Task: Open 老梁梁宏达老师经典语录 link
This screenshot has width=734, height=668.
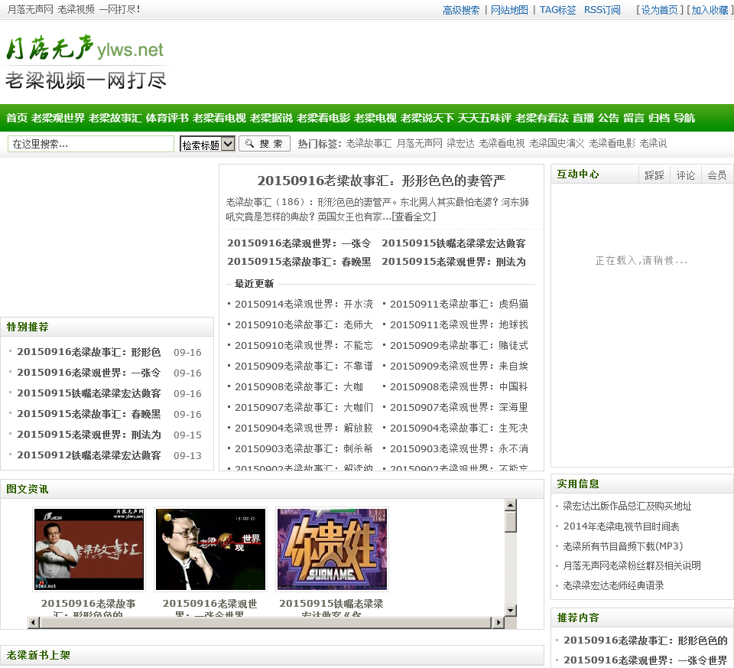Action: 614,585
